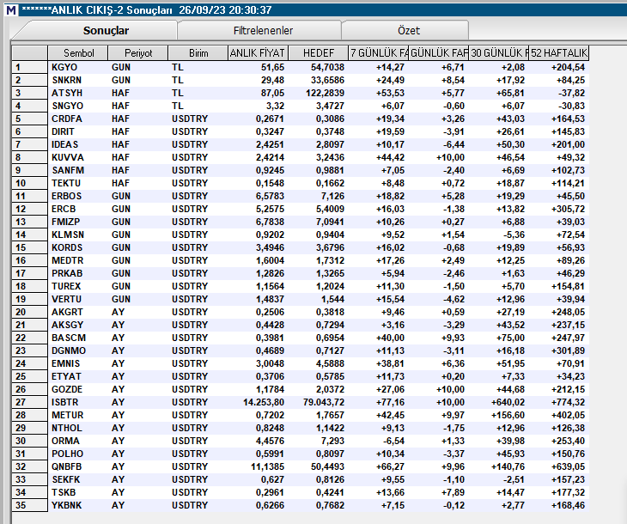Select the IDEAS symbol cell
Image resolution: width=627 pixels, height=524 pixels.
78,144
